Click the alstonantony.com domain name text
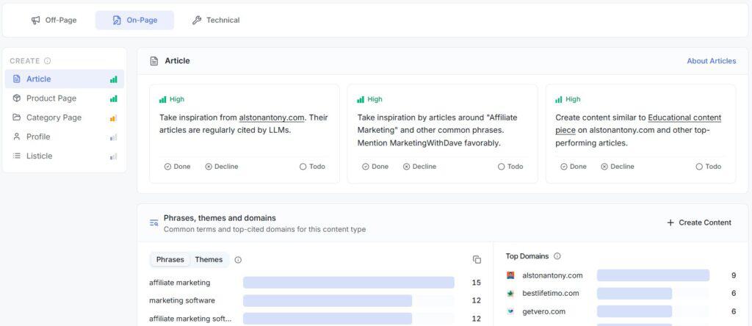Viewport: 752px width, 326px height. (x=552, y=275)
